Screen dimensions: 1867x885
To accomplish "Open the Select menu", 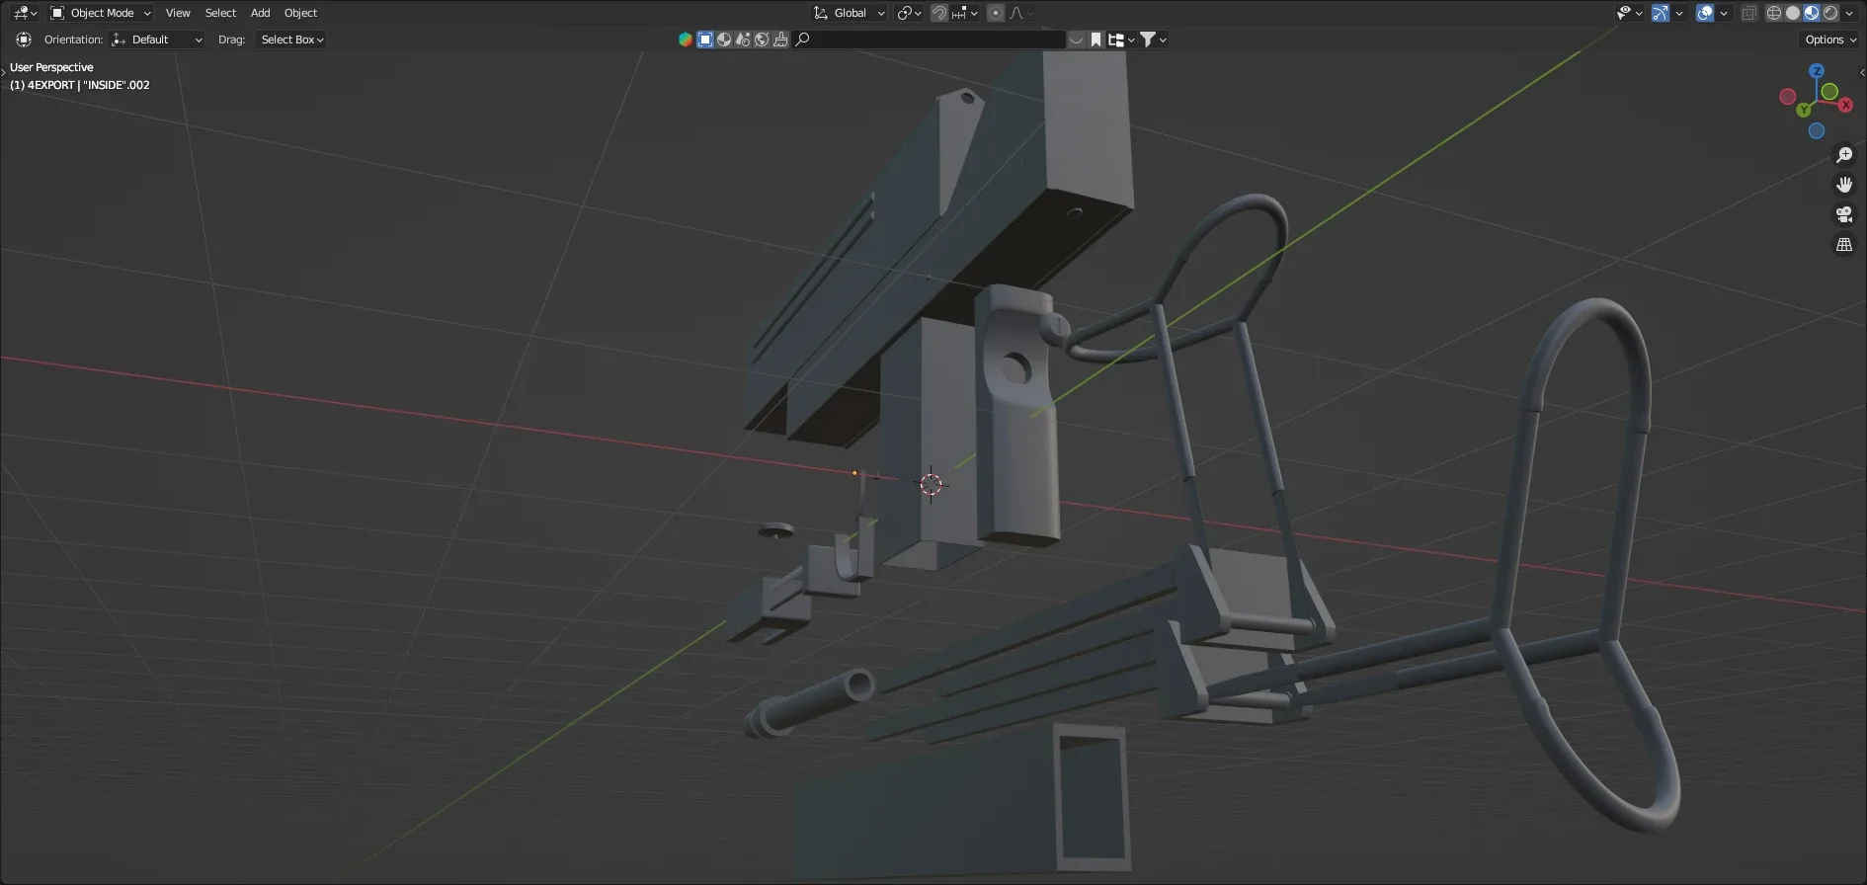I will tap(220, 13).
